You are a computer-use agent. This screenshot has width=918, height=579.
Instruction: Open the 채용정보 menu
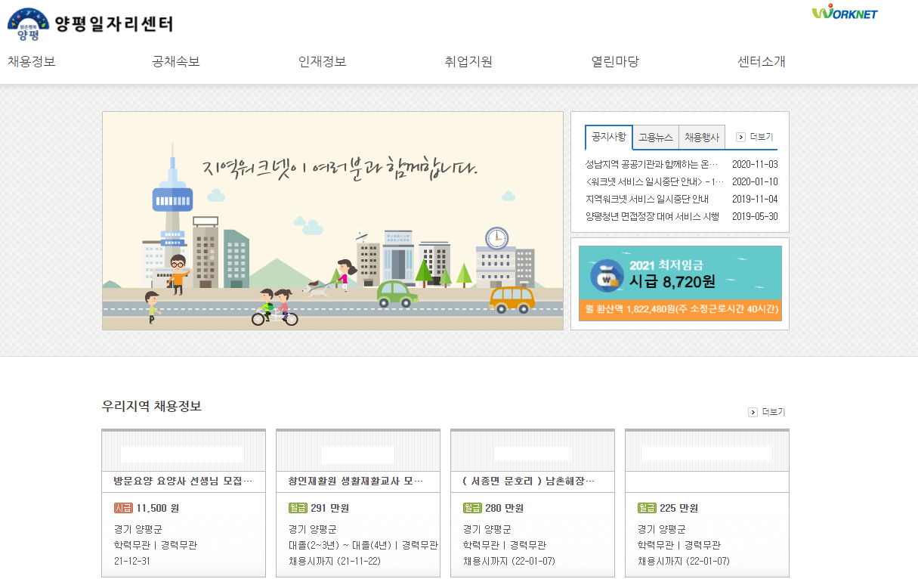pyautogui.click(x=32, y=61)
